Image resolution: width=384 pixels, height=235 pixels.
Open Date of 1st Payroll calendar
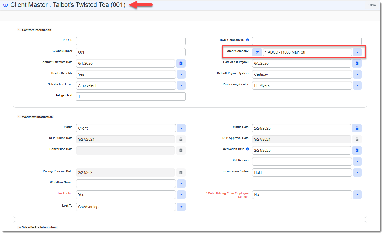[x=357, y=63]
